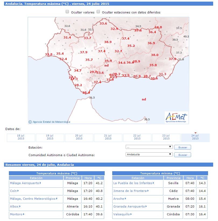This screenshot has width=218, height=221.
Task: Click arrow icon next to Málaga Aeropuerto
Action: (x=40, y=183)
